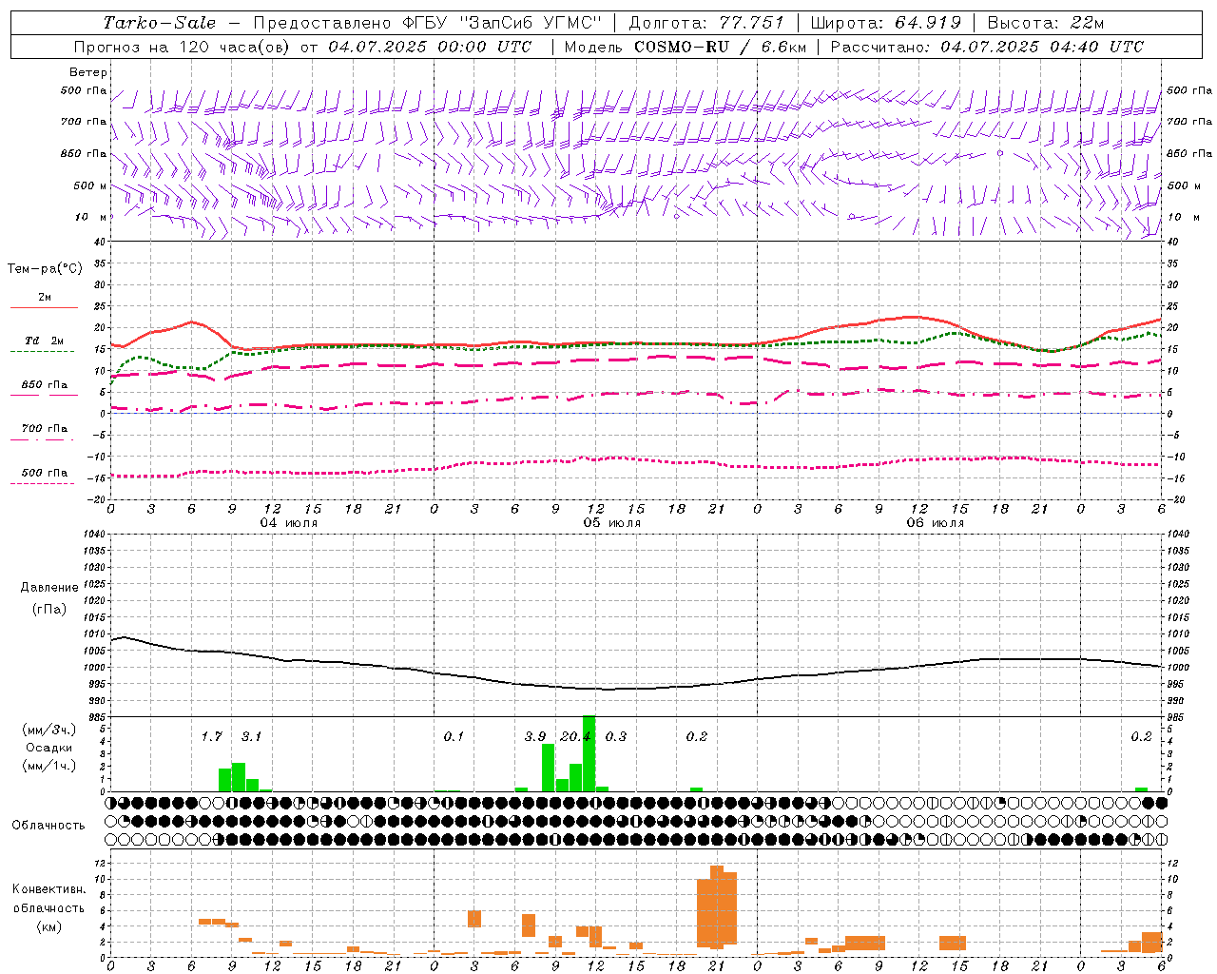Click the "1.7" precipitation total value
Viewport: 1217px width, 974px height.
click(211, 736)
